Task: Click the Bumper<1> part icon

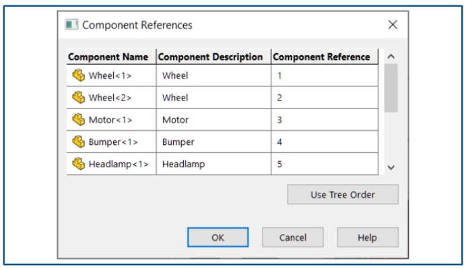Action: pos(79,142)
